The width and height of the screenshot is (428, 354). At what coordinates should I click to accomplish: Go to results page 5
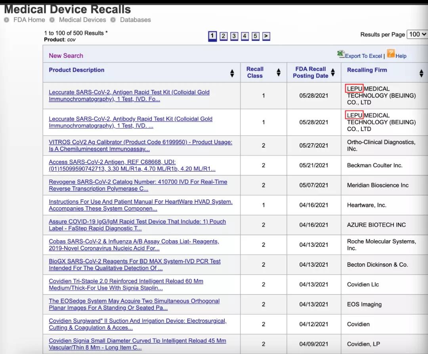(255, 36)
